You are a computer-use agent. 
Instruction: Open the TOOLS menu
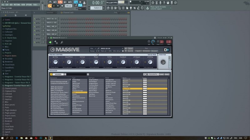[35, 5]
